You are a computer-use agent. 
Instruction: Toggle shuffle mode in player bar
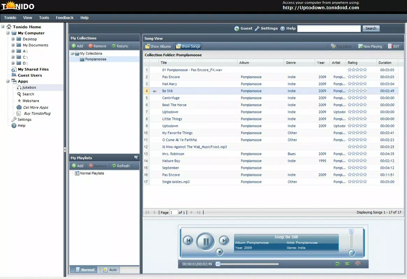click(347, 264)
